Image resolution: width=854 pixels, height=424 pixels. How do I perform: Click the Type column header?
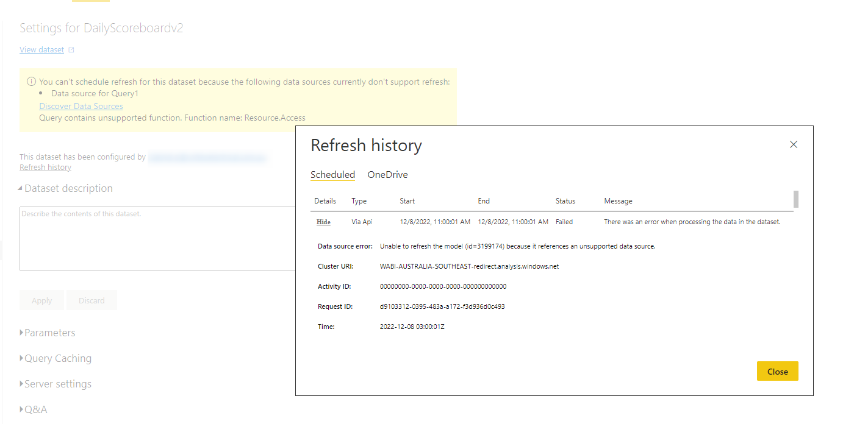pos(359,201)
